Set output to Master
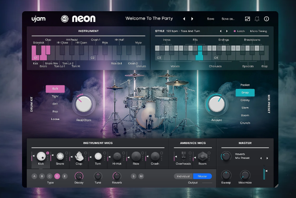Image resolution: width=296 pixels, height=198 pixels. 202,176
